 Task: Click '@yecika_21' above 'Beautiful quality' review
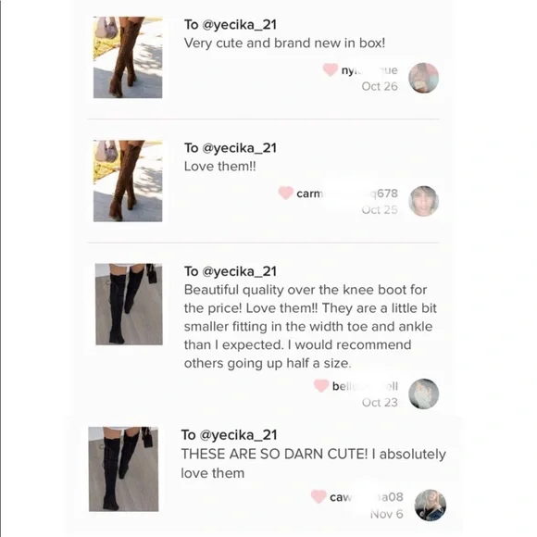coord(240,271)
